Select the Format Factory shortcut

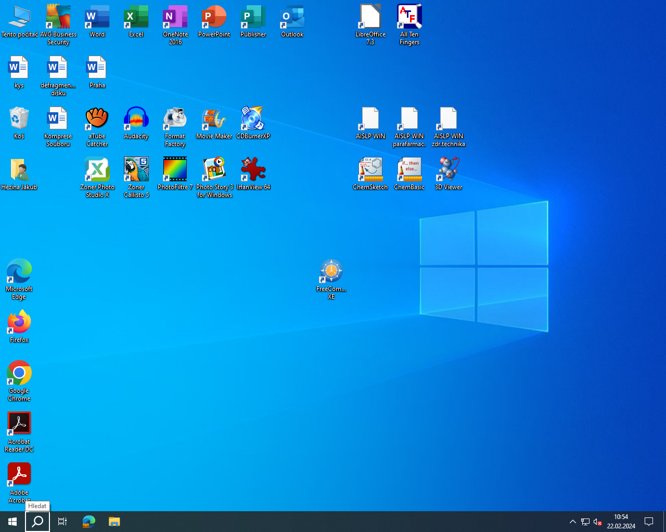[x=175, y=127]
